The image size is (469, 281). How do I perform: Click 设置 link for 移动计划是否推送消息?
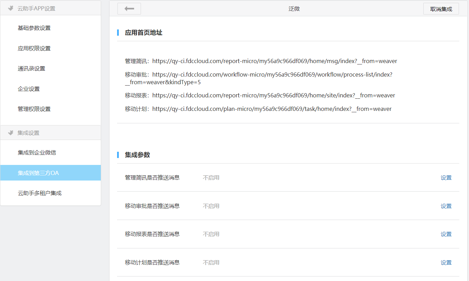[x=446, y=263]
